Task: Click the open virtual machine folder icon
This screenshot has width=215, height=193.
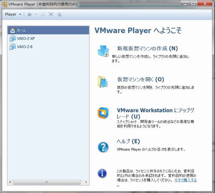Action: coord(103,82)
